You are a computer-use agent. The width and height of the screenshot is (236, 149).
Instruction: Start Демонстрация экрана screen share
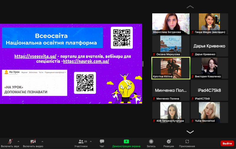click(126, 143)
